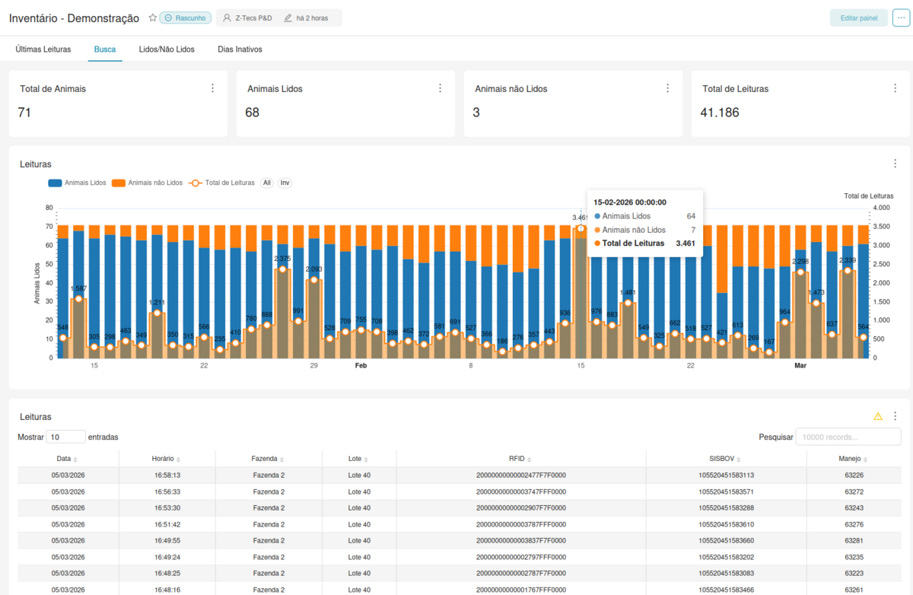The image size is (913, 595).
Task: Switch to the Dias Inativos tab
Action: pyautogui.click(x=240, y=48)
